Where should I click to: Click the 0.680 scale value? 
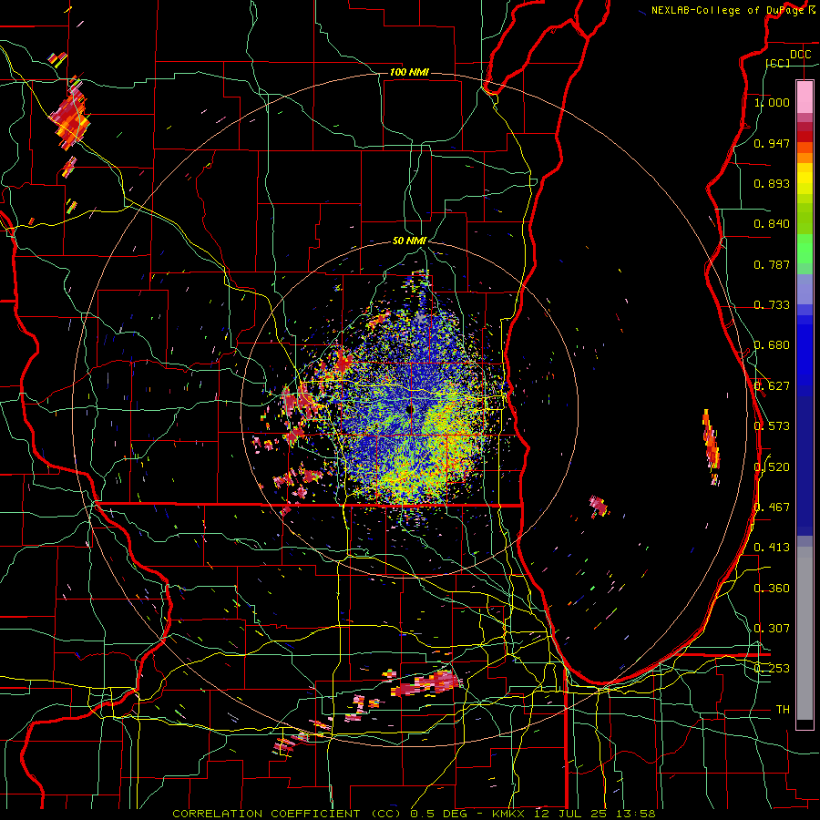tap(772, 345)
